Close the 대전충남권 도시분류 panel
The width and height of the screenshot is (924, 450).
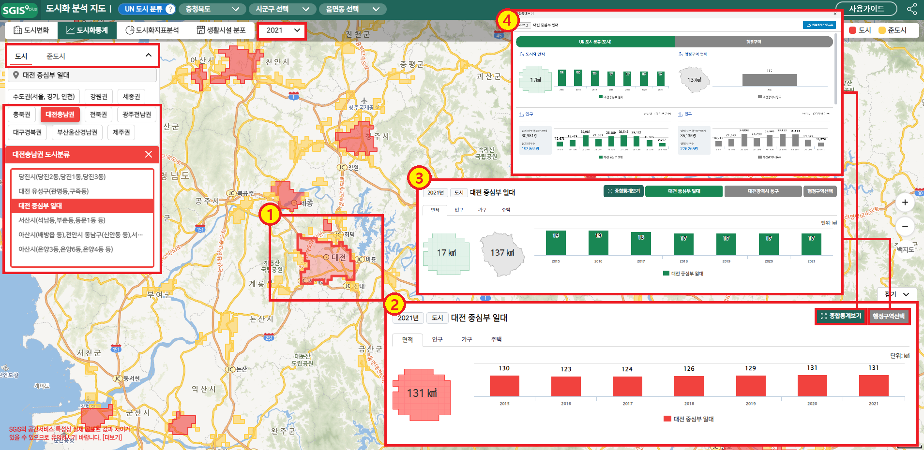[149, 154]
